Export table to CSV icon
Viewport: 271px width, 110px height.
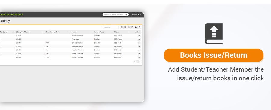point(129,27)
